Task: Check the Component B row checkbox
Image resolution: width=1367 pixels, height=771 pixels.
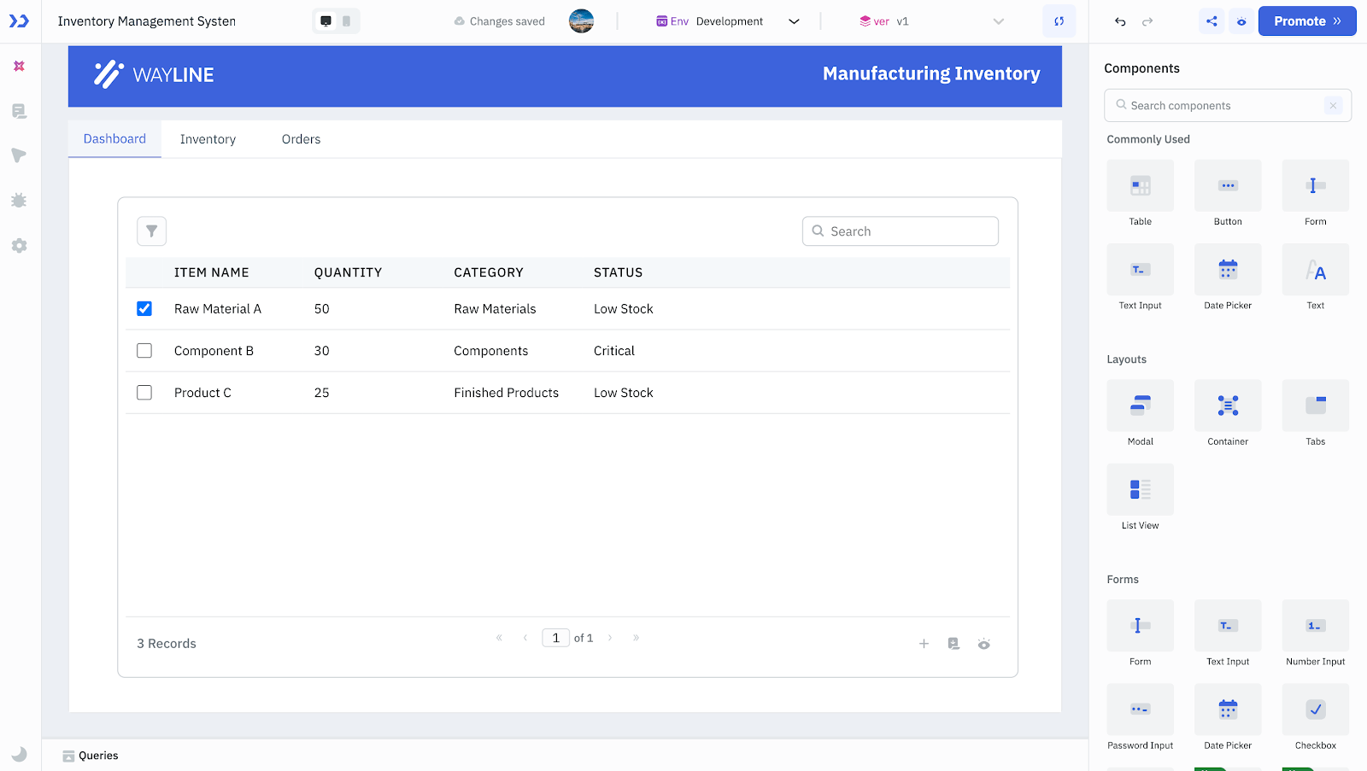Action: tap(144, 350)
